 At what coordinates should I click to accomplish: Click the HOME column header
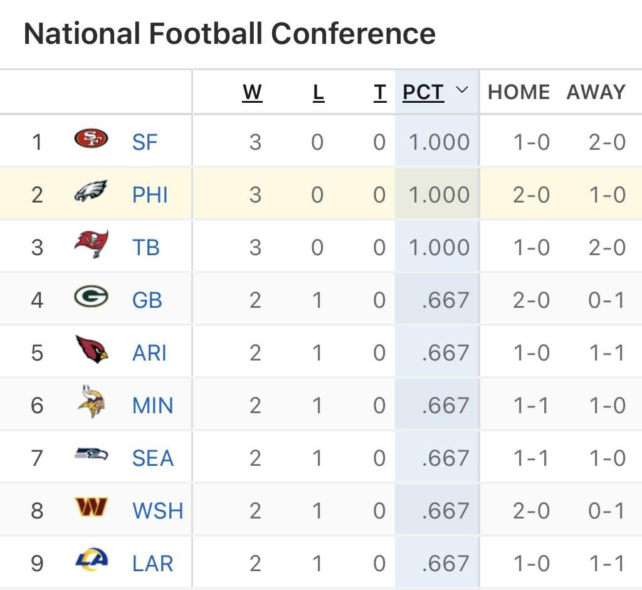[x=518, y=92]
